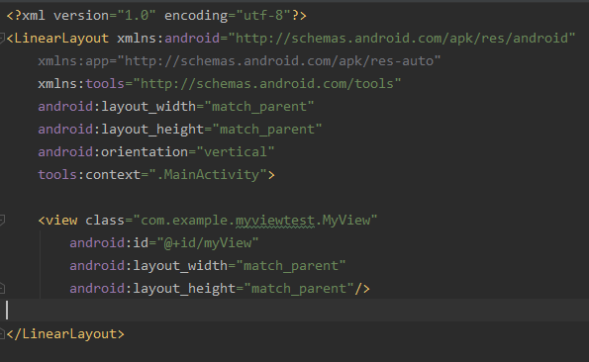The image size is (589, 362).
Task: Click the encoding attribute name
Action: pos(196,16)
